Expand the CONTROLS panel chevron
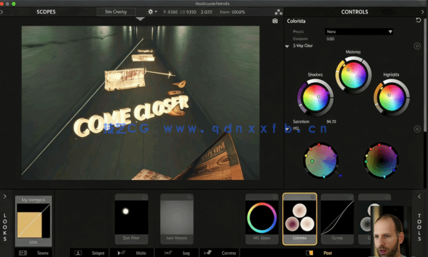428x257 pixels. click(x=422, y=11)
